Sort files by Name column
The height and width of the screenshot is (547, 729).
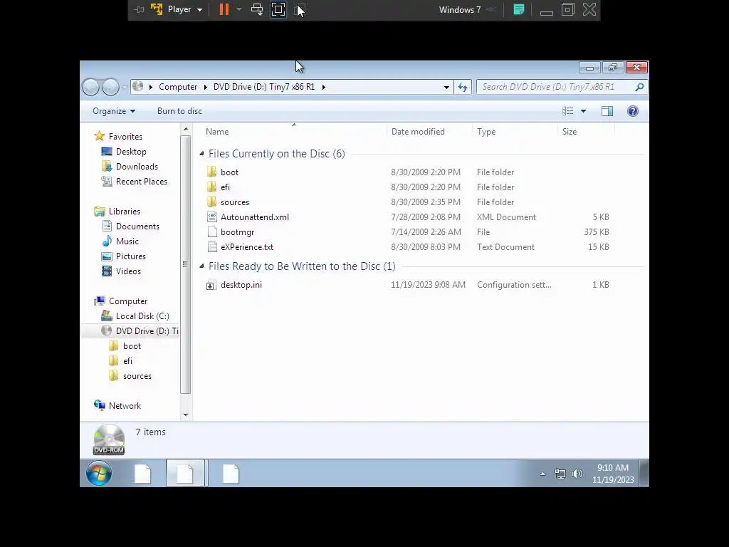216,132
